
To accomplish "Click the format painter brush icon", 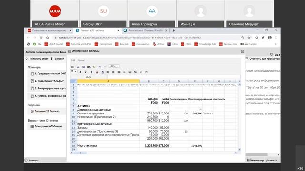I will [94, 67].
